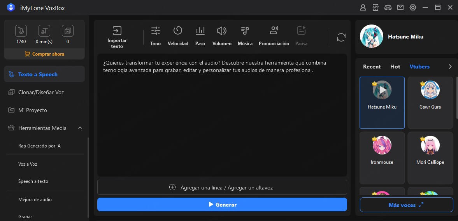Switch to the Recent voices tab
This screenshot has height=221, width=458.
tap(372, 67)
